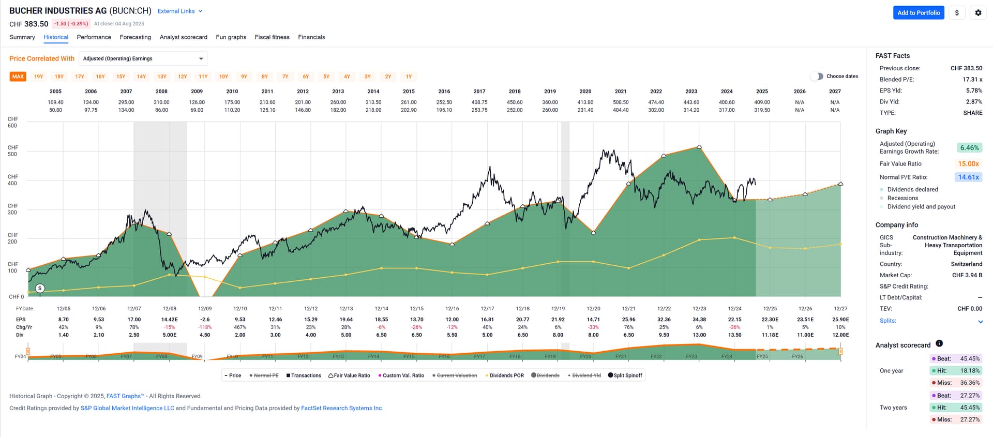Viewport: 993px width, 437px height.
Task: Click the 14.61x Normal P/E badge
Action: point(968,177)
